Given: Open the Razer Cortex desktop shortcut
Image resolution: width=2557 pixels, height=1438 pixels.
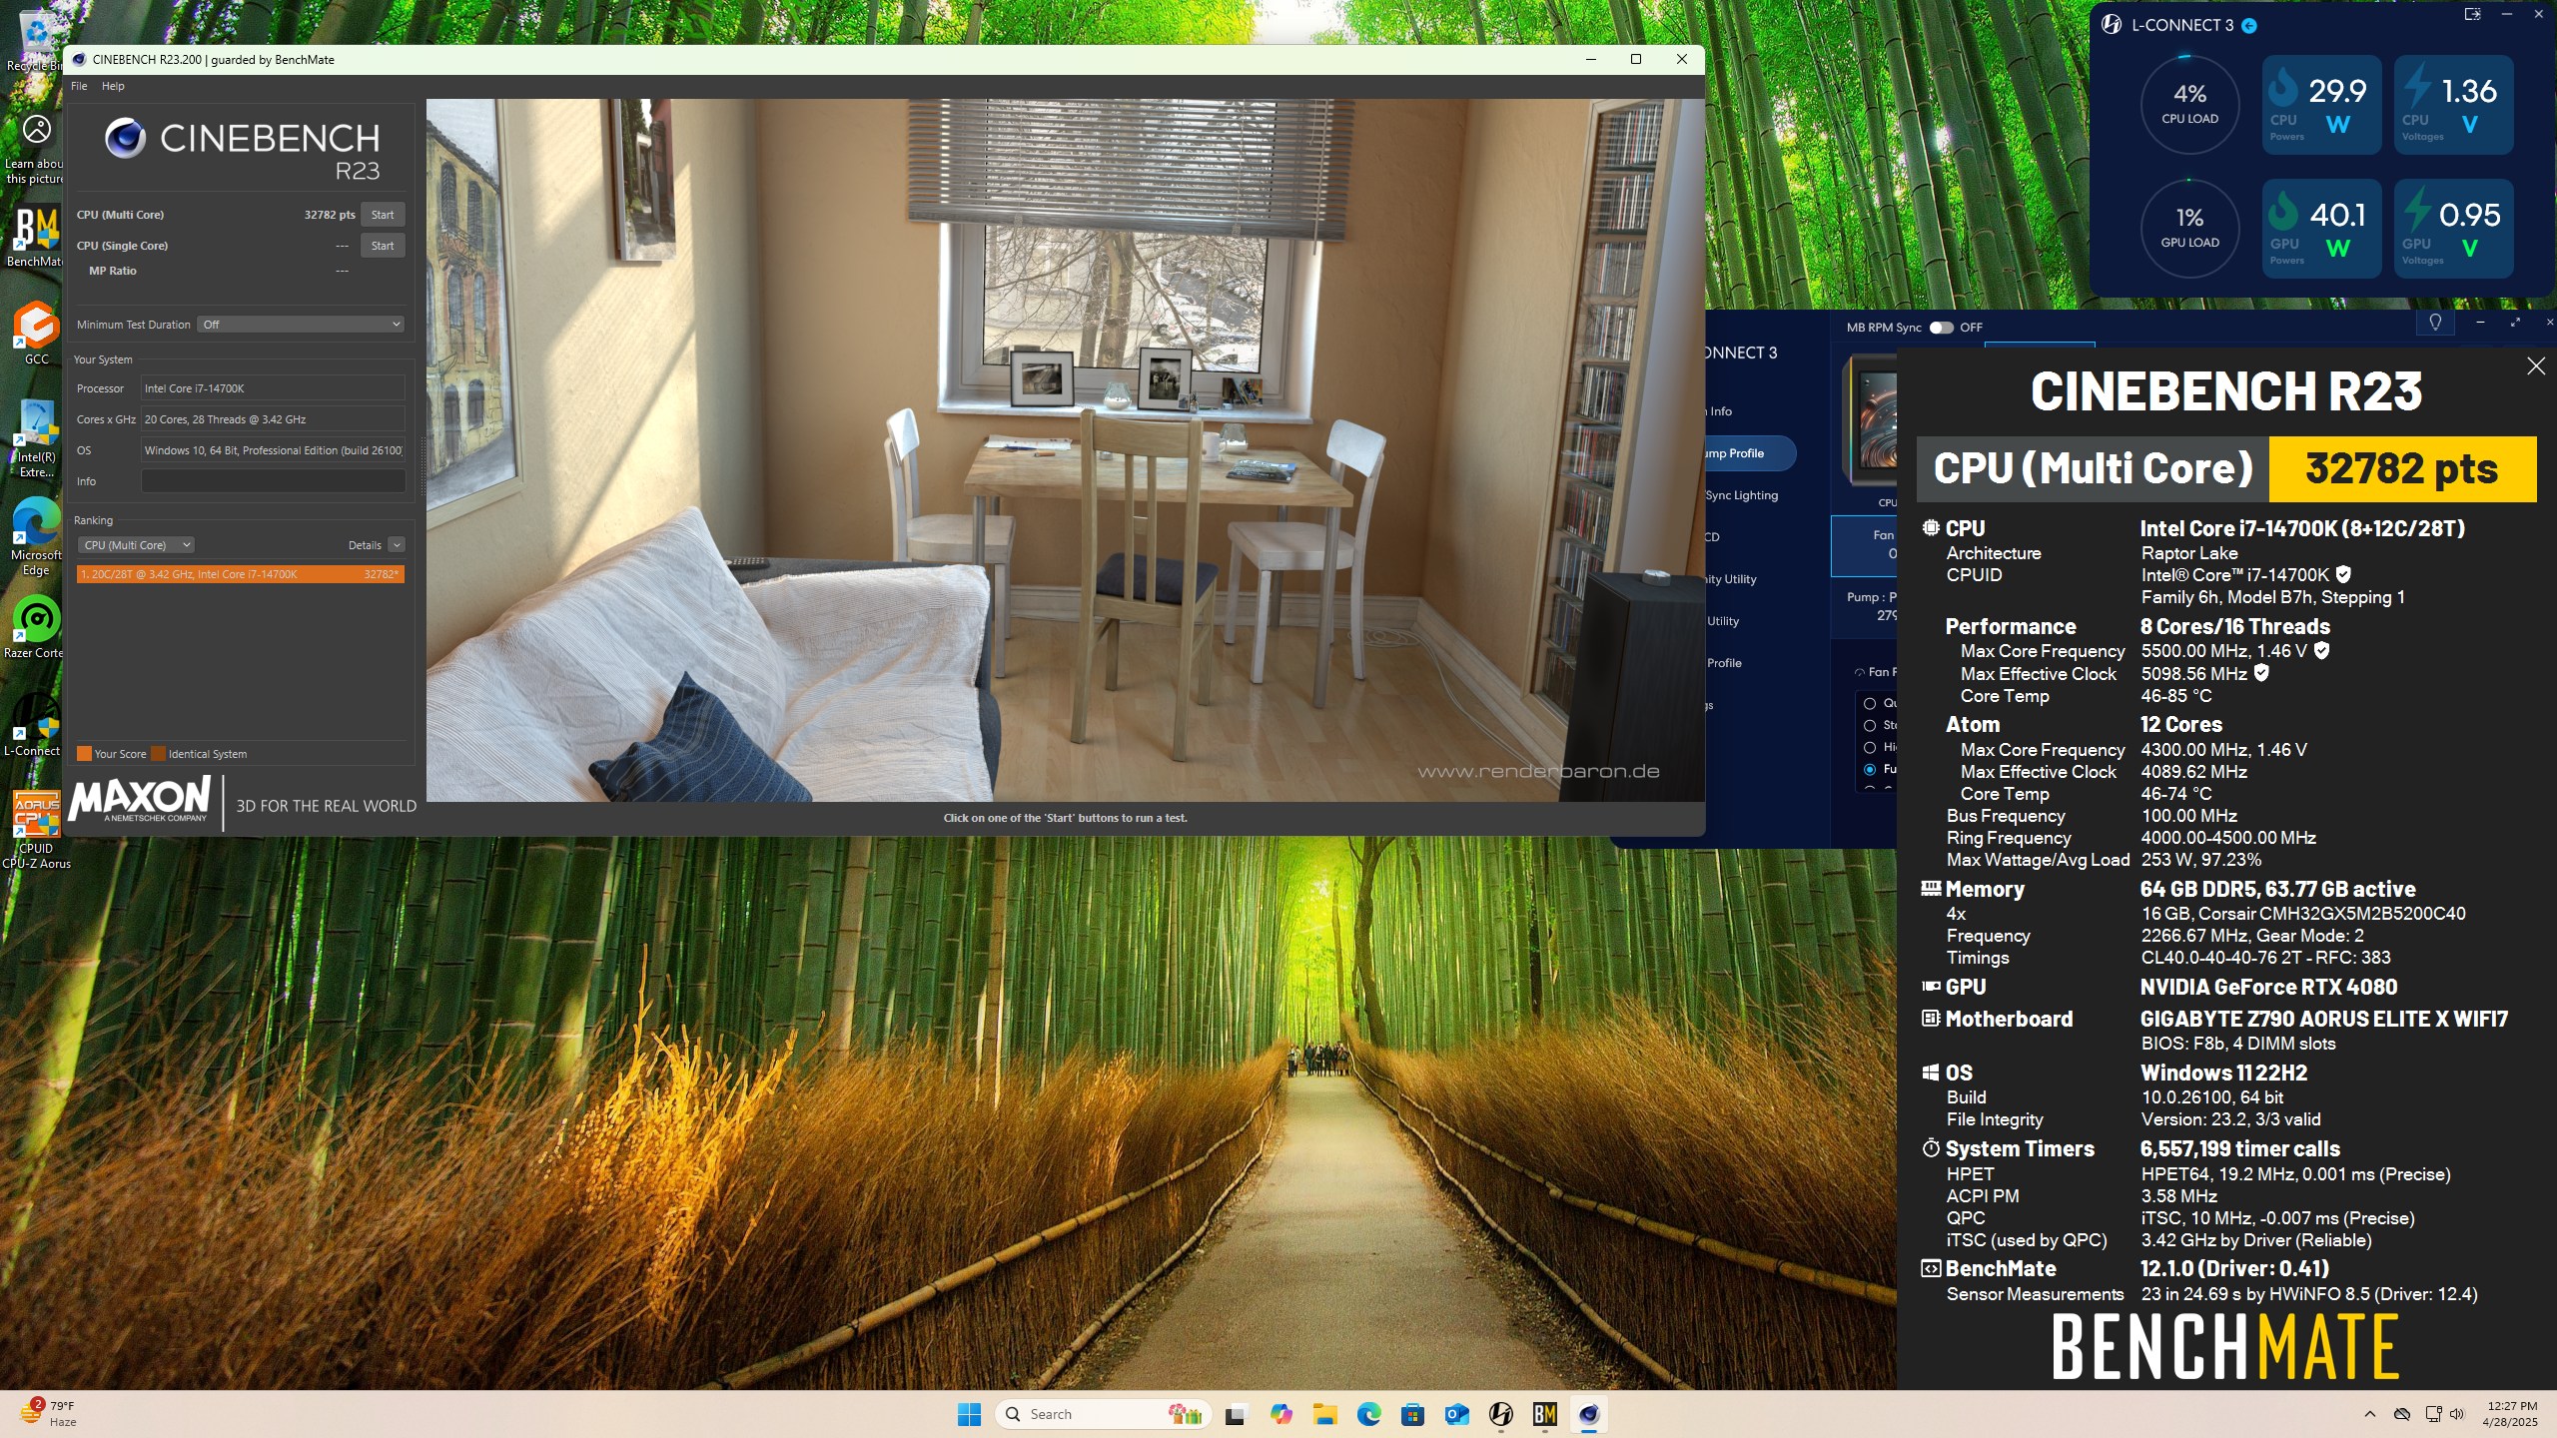Looking at the screenshot, I should pyautogui.click(x=36, y=627).
